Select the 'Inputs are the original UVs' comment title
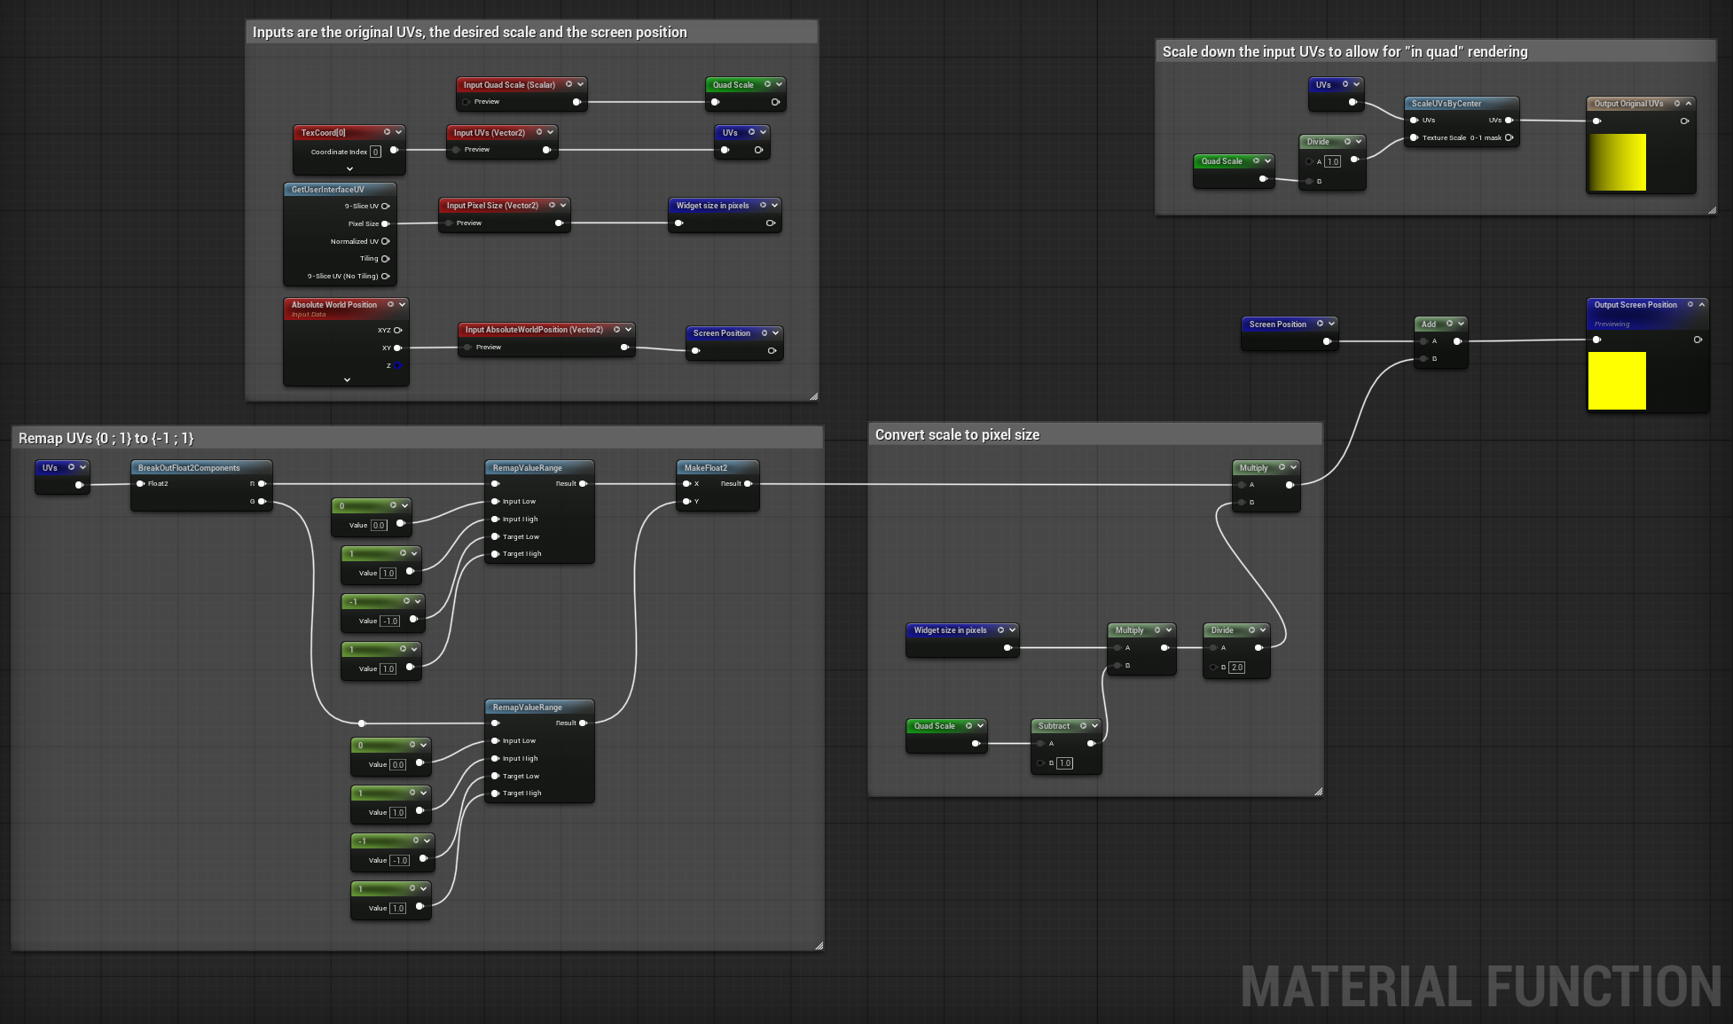 469,32
